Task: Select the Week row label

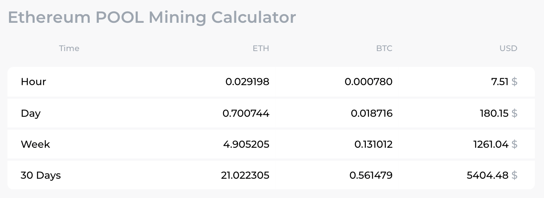Action: [35, 144]
